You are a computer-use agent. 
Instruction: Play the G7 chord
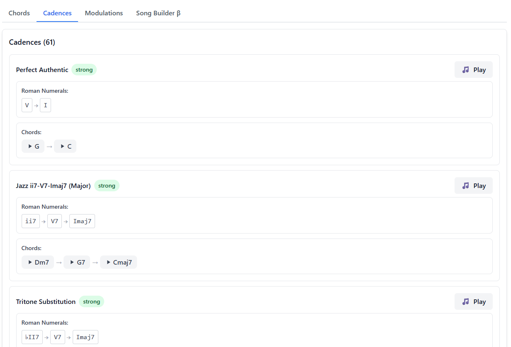click(77, 262)
